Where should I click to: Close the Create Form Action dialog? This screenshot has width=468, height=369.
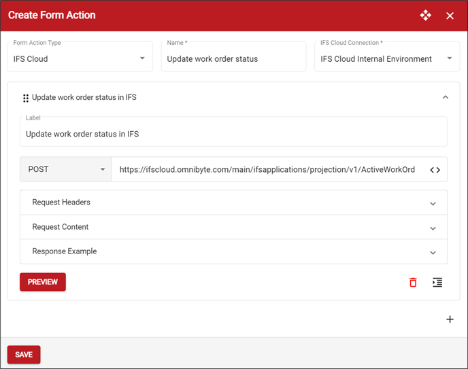pyautogui.click(x=450, y=16)
